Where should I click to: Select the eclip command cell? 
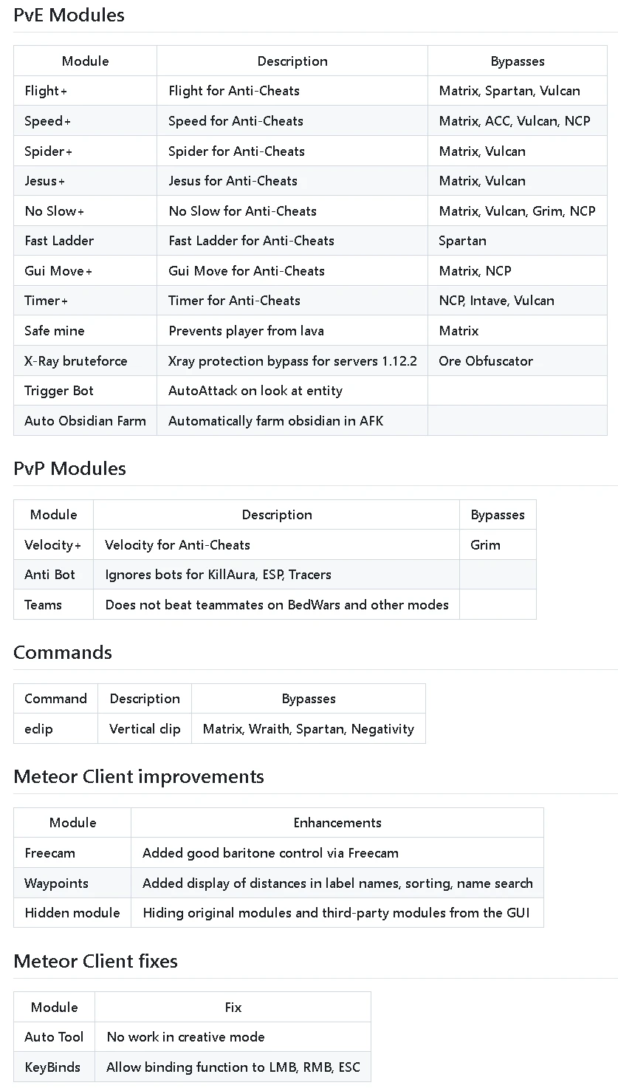[38, 729]
